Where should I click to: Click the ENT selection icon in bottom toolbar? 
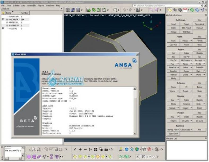tap(34, 149)
